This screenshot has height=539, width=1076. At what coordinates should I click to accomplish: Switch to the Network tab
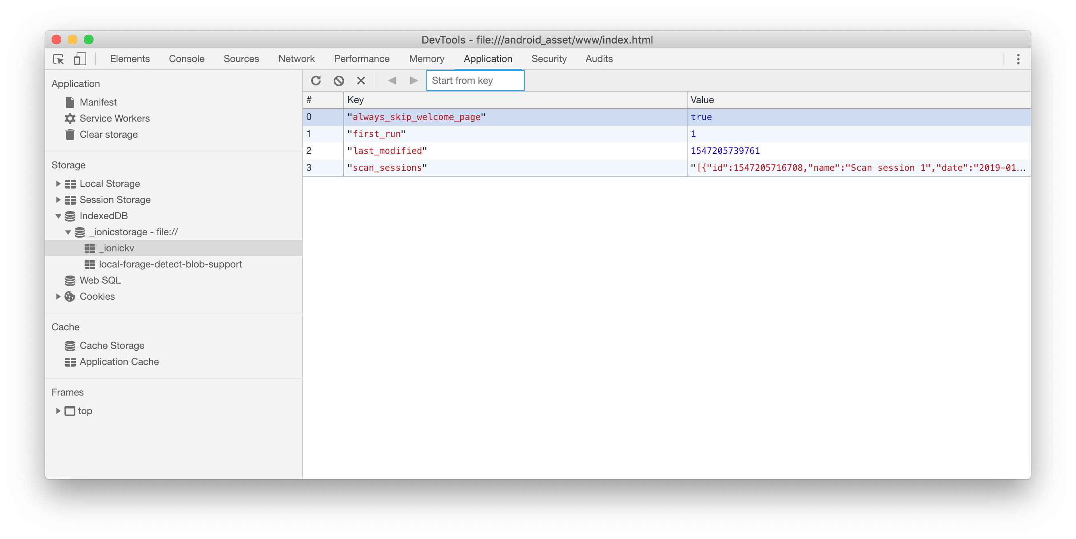tap(297, 59)
